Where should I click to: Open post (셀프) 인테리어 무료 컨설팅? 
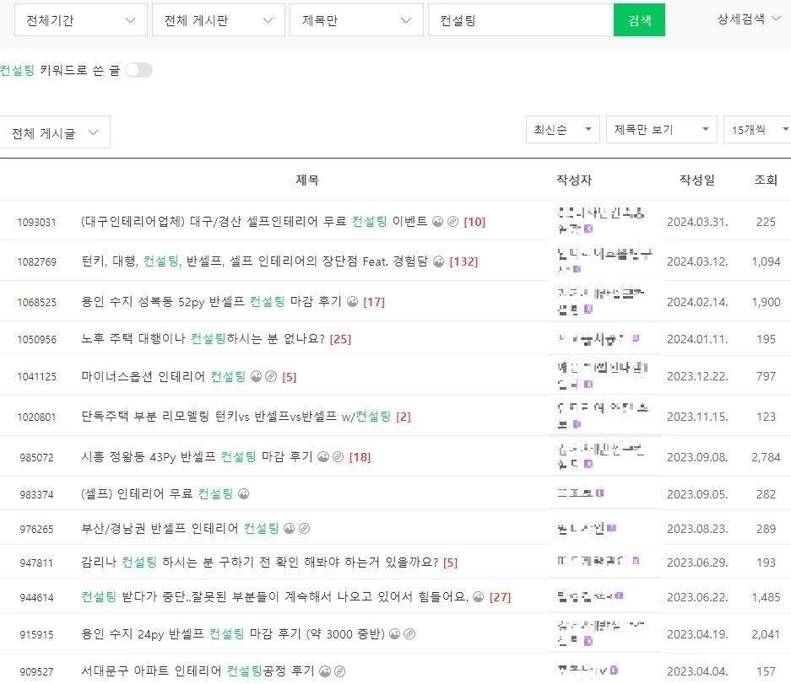tap(157, 493)
